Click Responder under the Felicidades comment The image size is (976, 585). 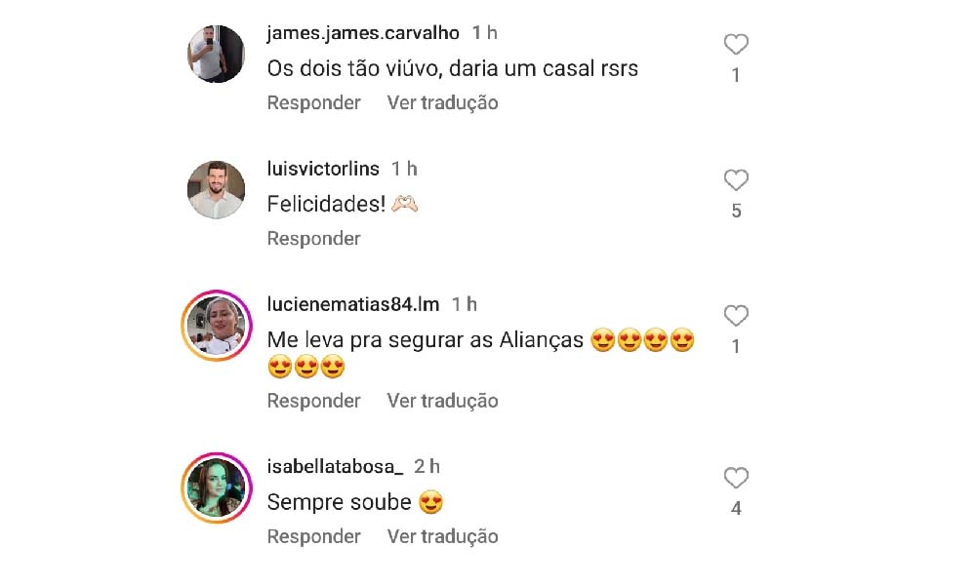pos(313,238)
